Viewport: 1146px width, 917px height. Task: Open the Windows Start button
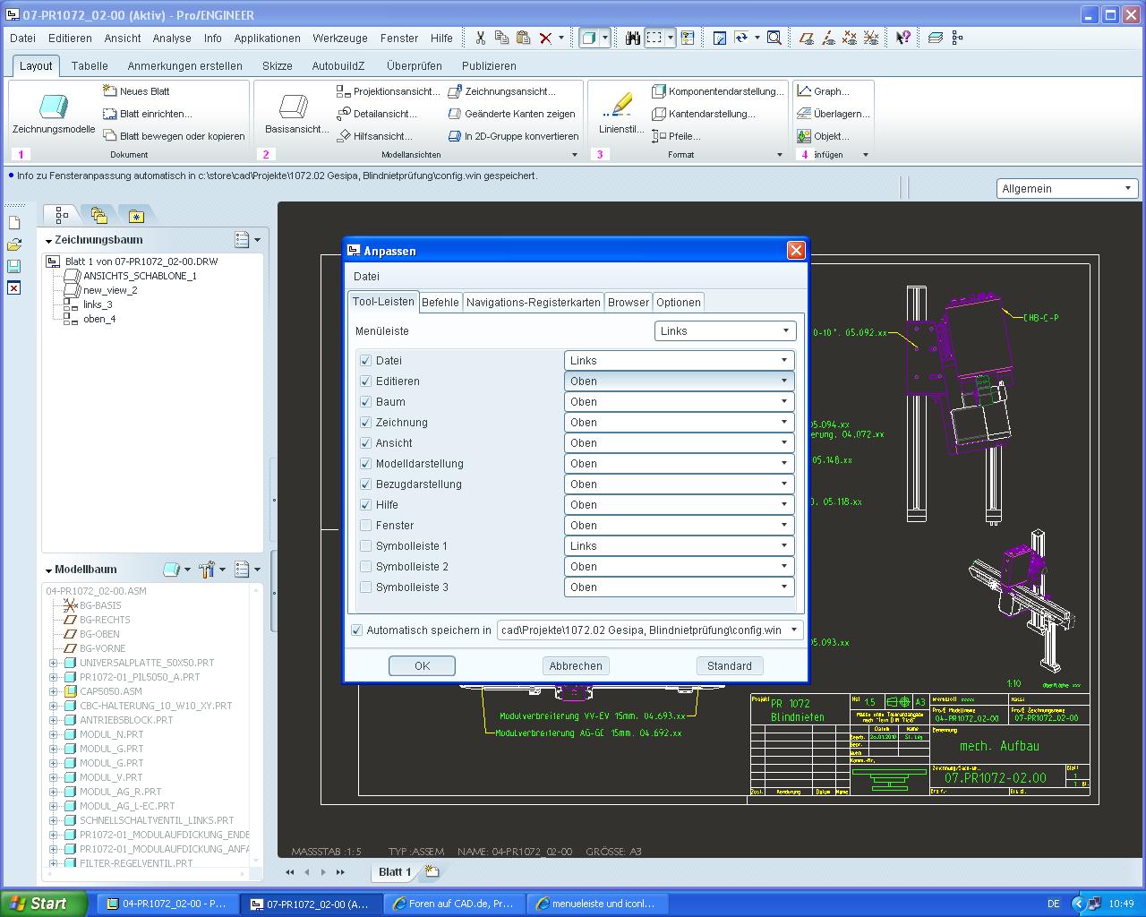point(44,904)
